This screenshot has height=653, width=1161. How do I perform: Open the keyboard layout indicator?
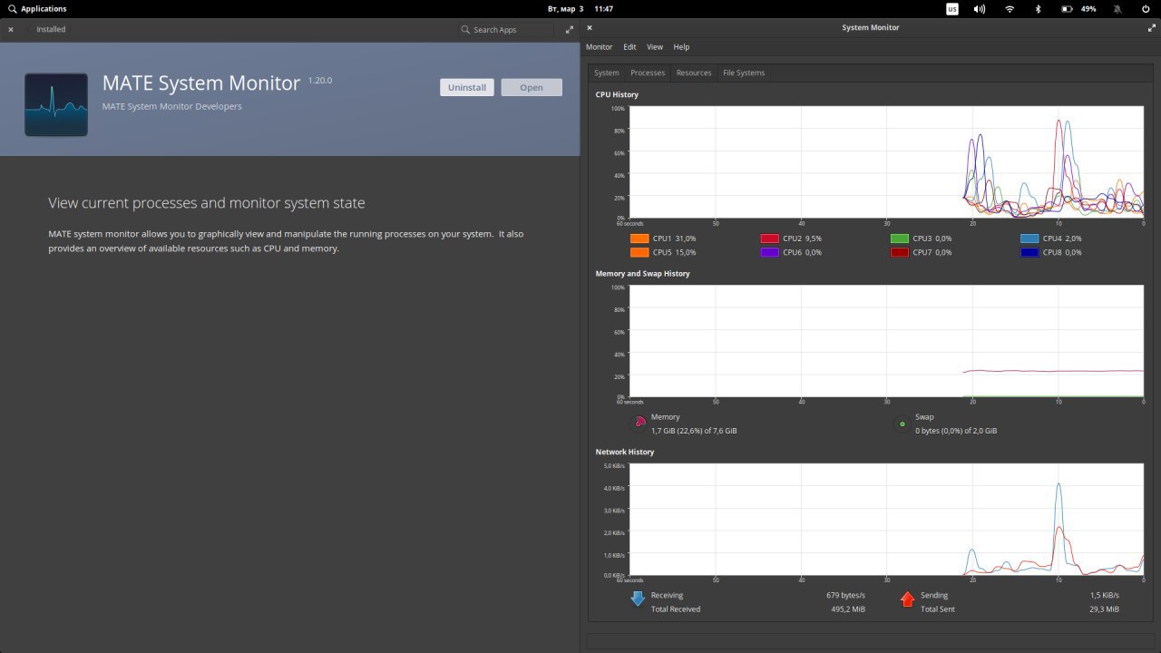pos(951,9)
